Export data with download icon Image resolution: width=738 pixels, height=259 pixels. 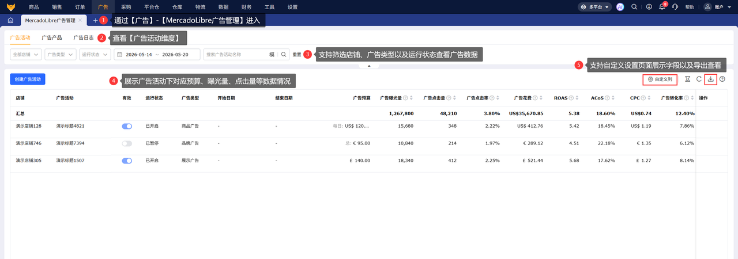point(711,79)
